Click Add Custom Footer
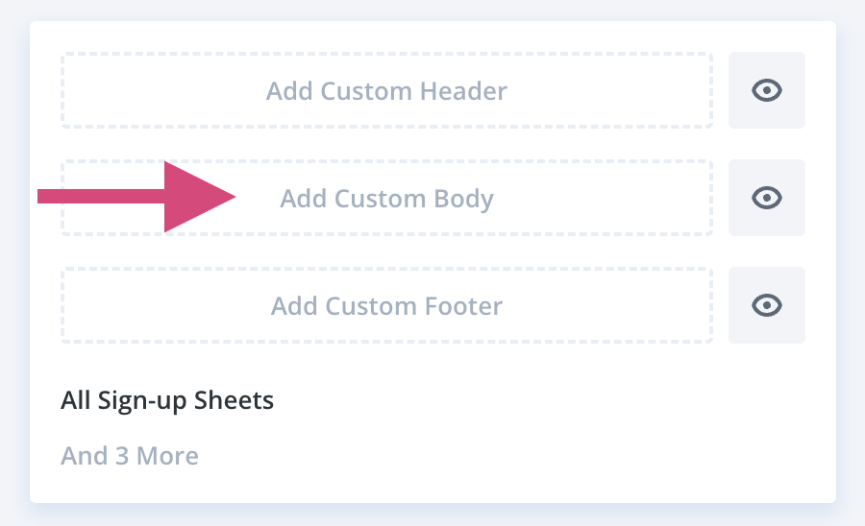Screen dimensions: 865x526 click(x=386, y=305)
